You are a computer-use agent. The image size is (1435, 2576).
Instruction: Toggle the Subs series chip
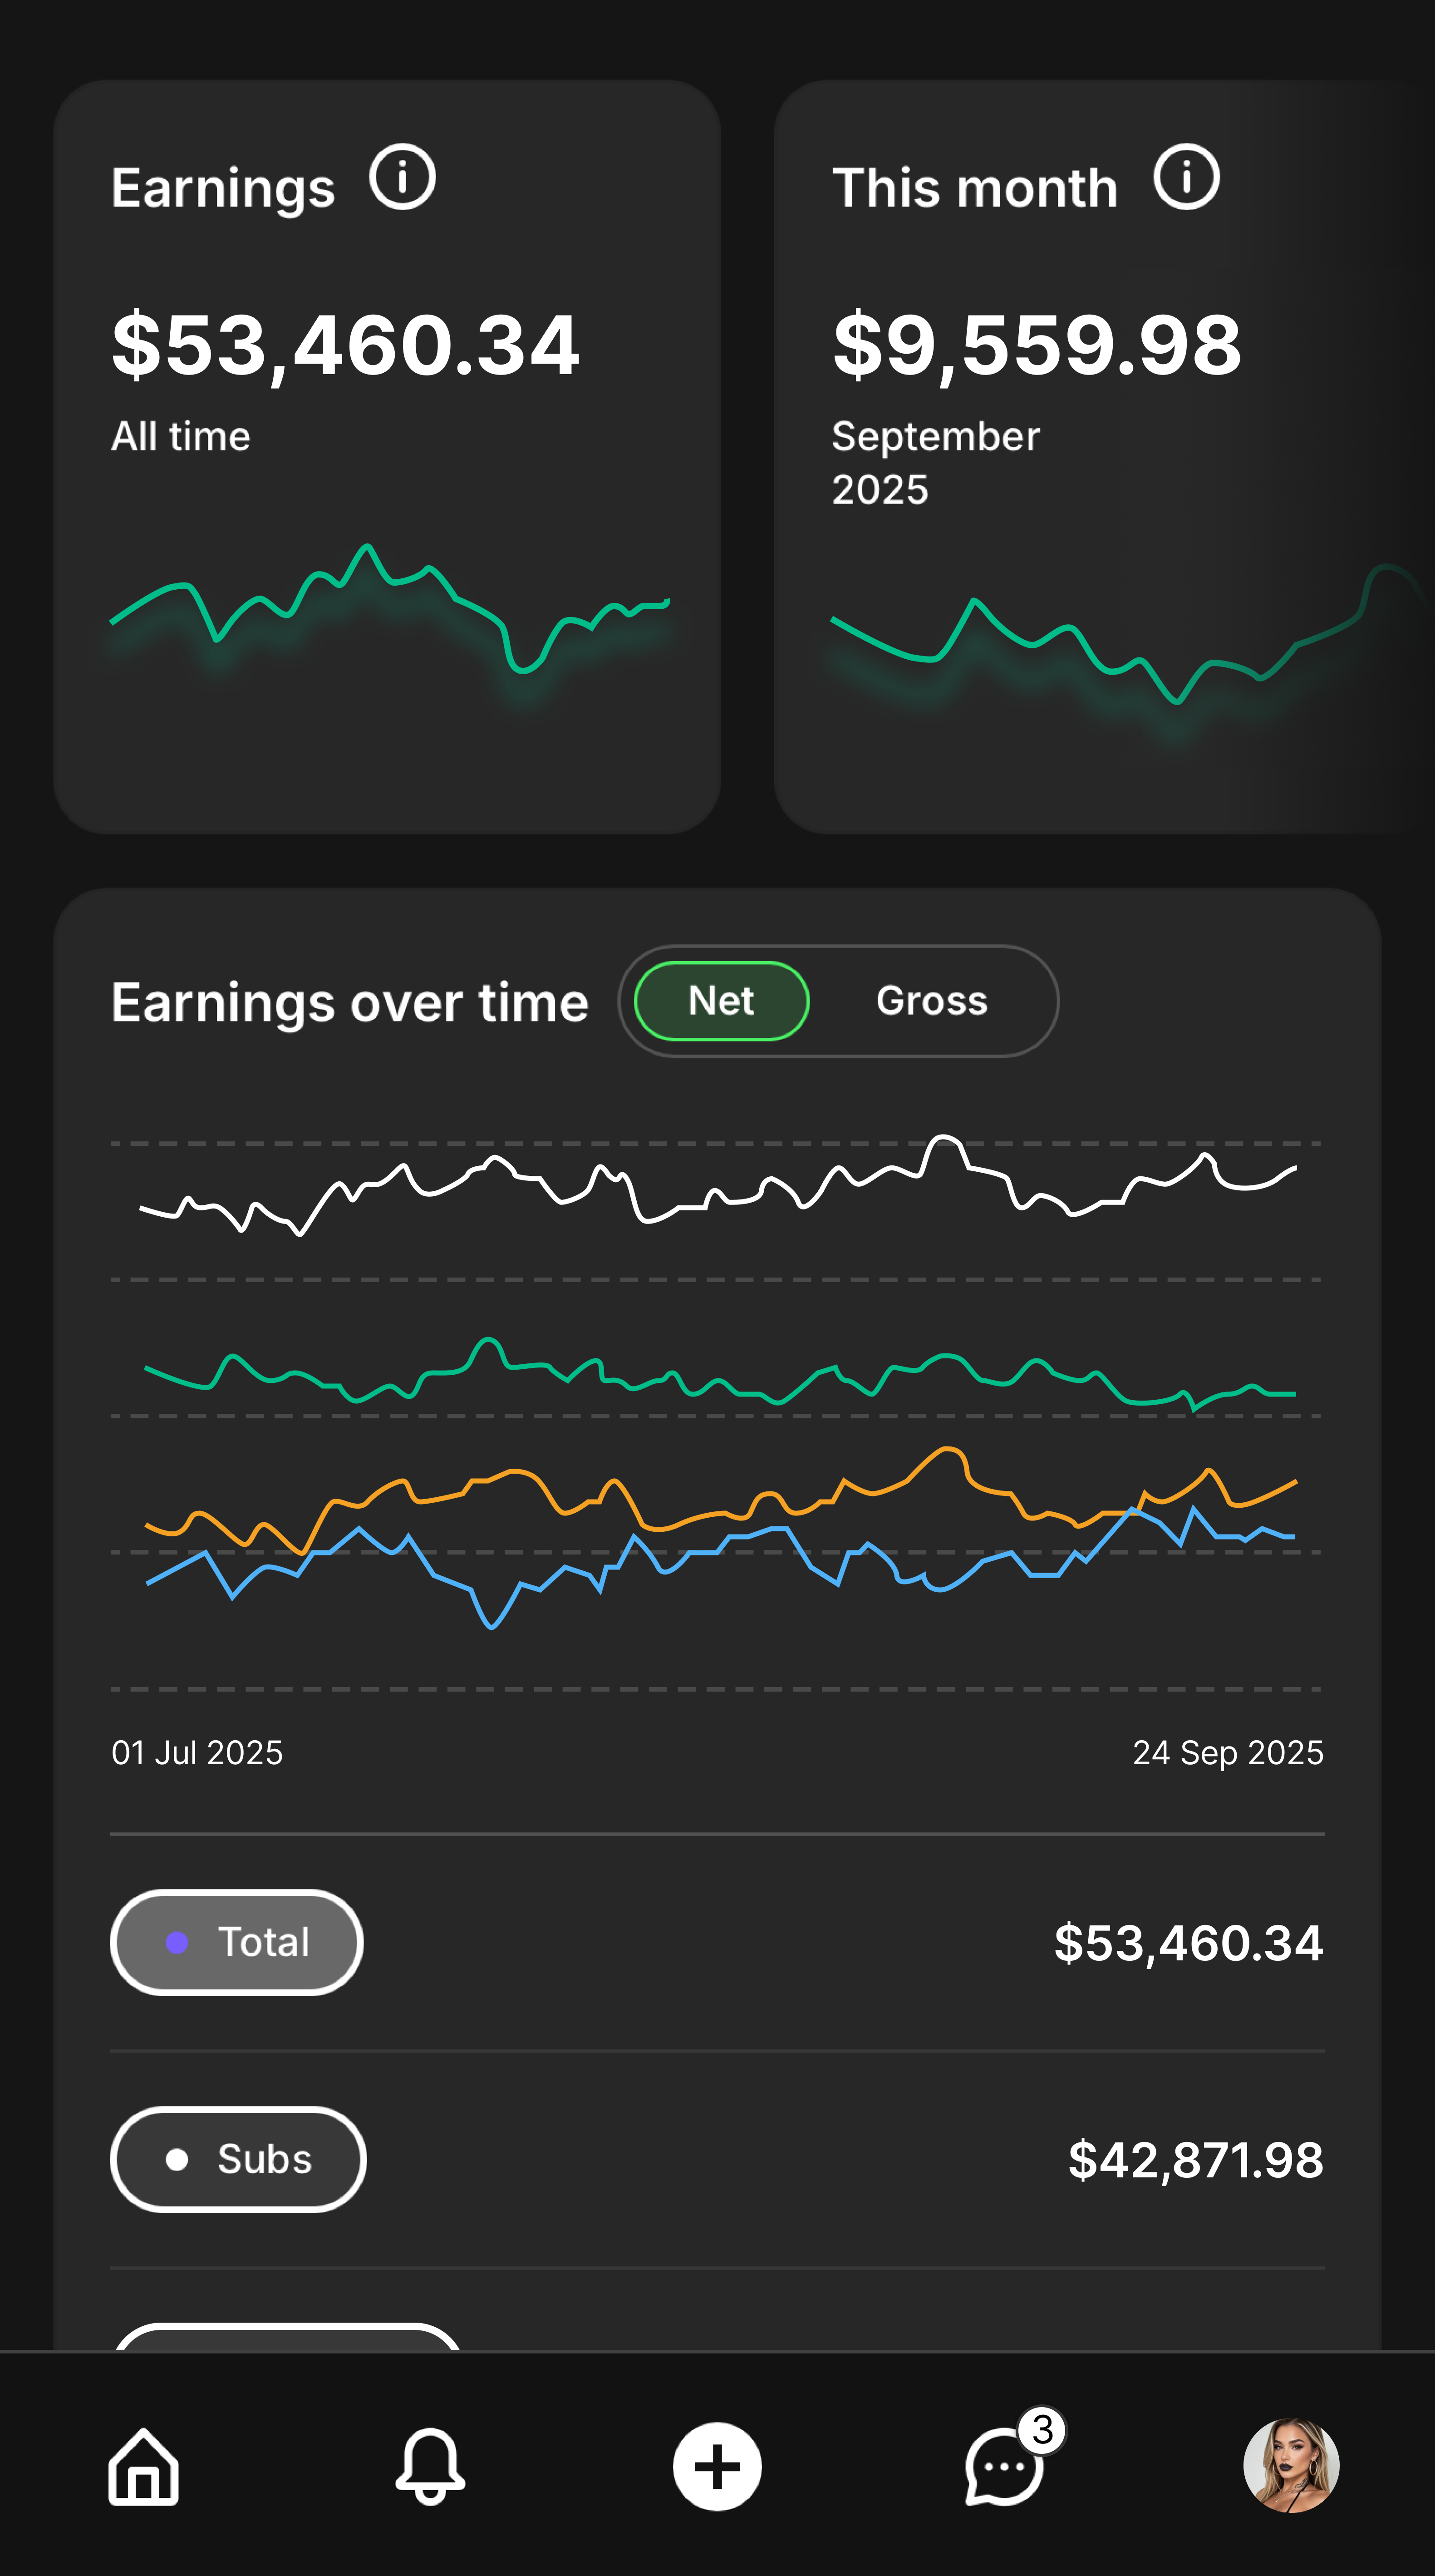238,2159
